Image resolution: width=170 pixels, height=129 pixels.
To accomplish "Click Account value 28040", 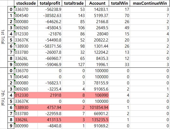I will tap(97, 34).
